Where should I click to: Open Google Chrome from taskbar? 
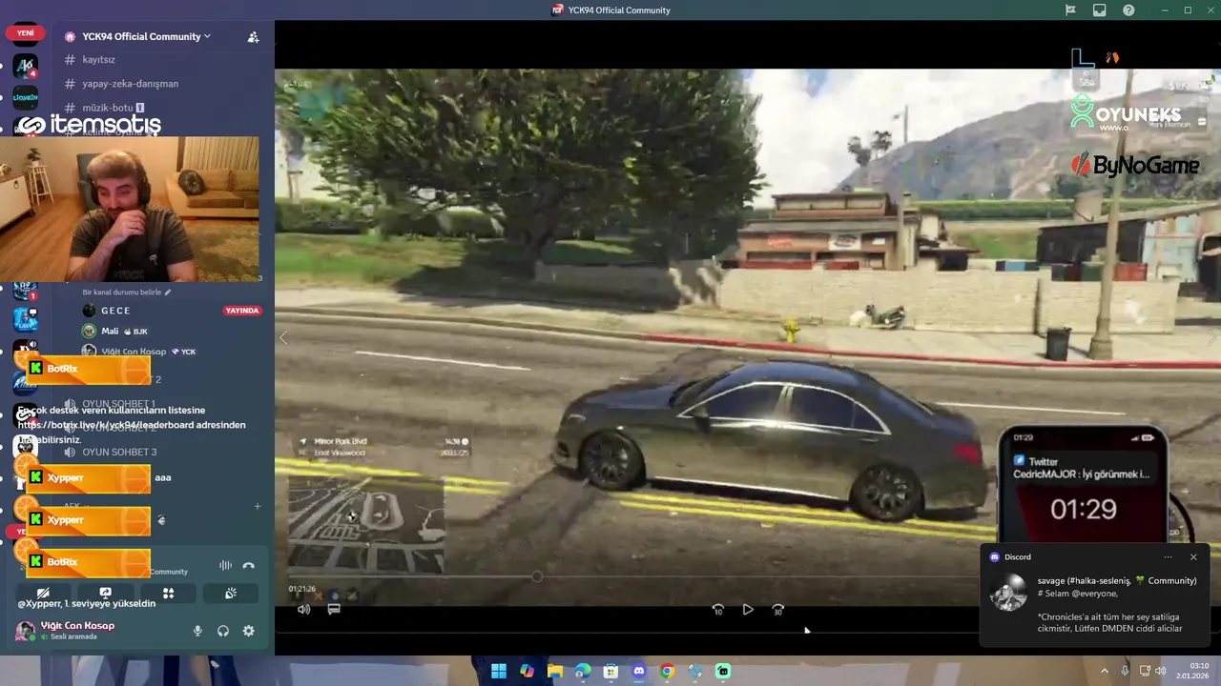point(667,671)
